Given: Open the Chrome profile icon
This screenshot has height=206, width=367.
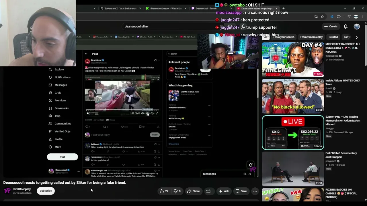Looking at the screenshot, I should pyautogui.click(x=356, y=17).
